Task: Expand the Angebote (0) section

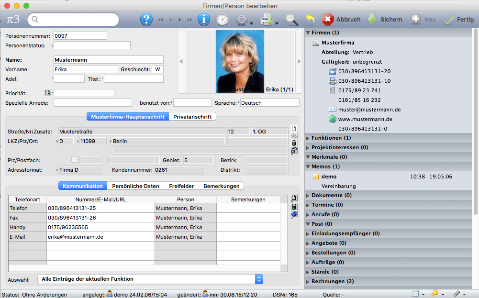Action: pos(308,243)
